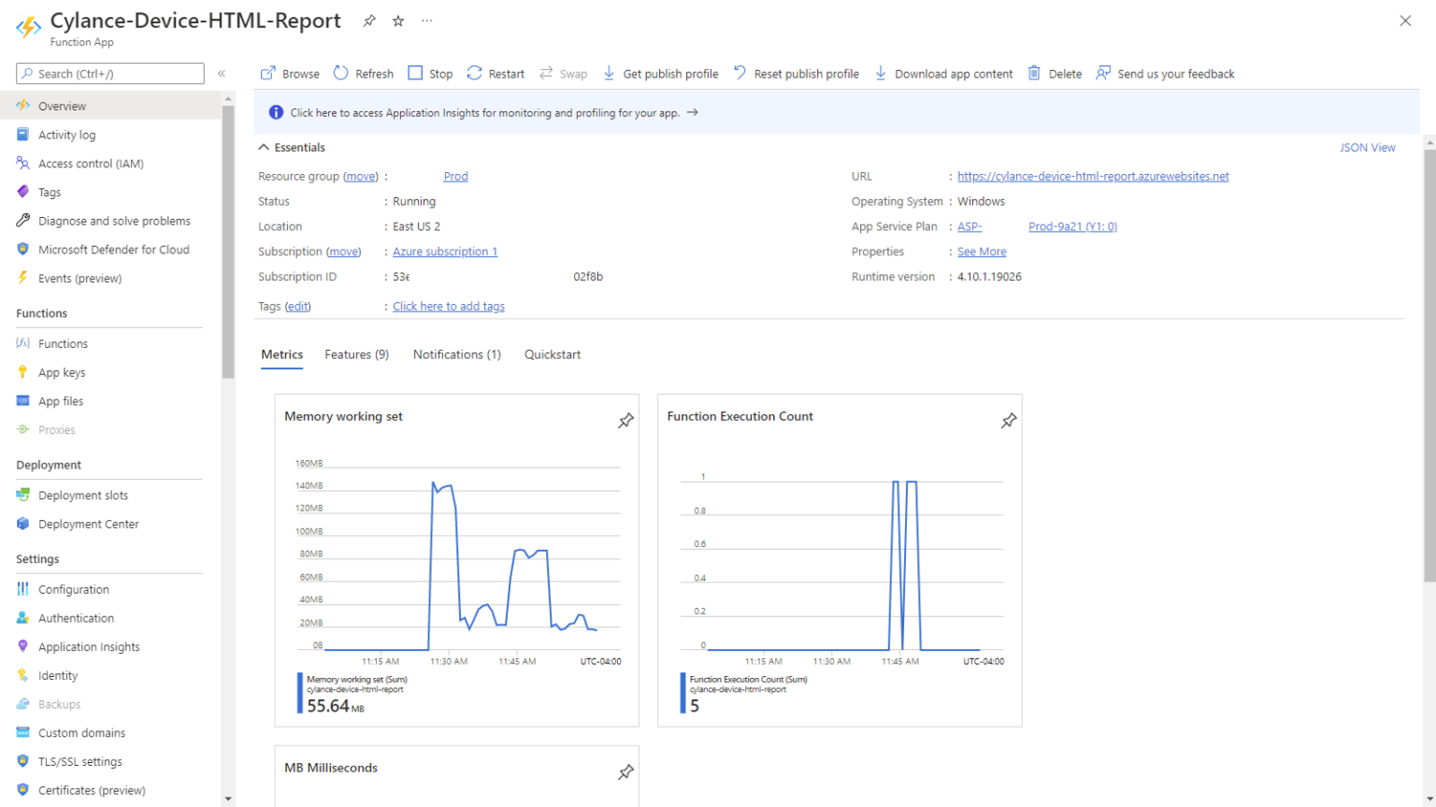This screenshot has width=1436, height=807.
Task: Click Reset publish profile
Action: 796,74
